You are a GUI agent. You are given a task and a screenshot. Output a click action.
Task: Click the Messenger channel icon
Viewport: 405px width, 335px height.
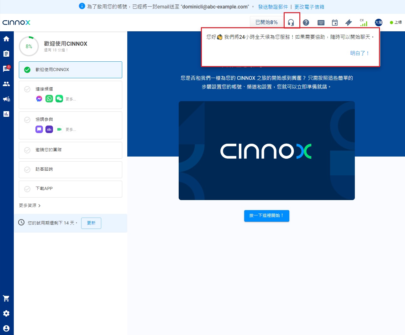click(x=39, y=99)
